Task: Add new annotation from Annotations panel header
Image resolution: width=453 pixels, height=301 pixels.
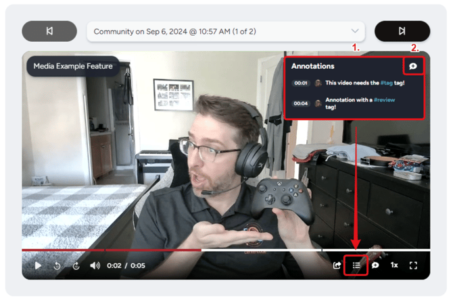Action: (x=412, y=66)
